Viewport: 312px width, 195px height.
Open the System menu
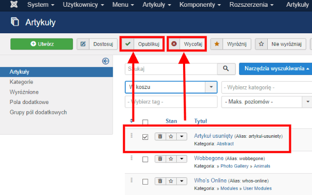point(41,5)
